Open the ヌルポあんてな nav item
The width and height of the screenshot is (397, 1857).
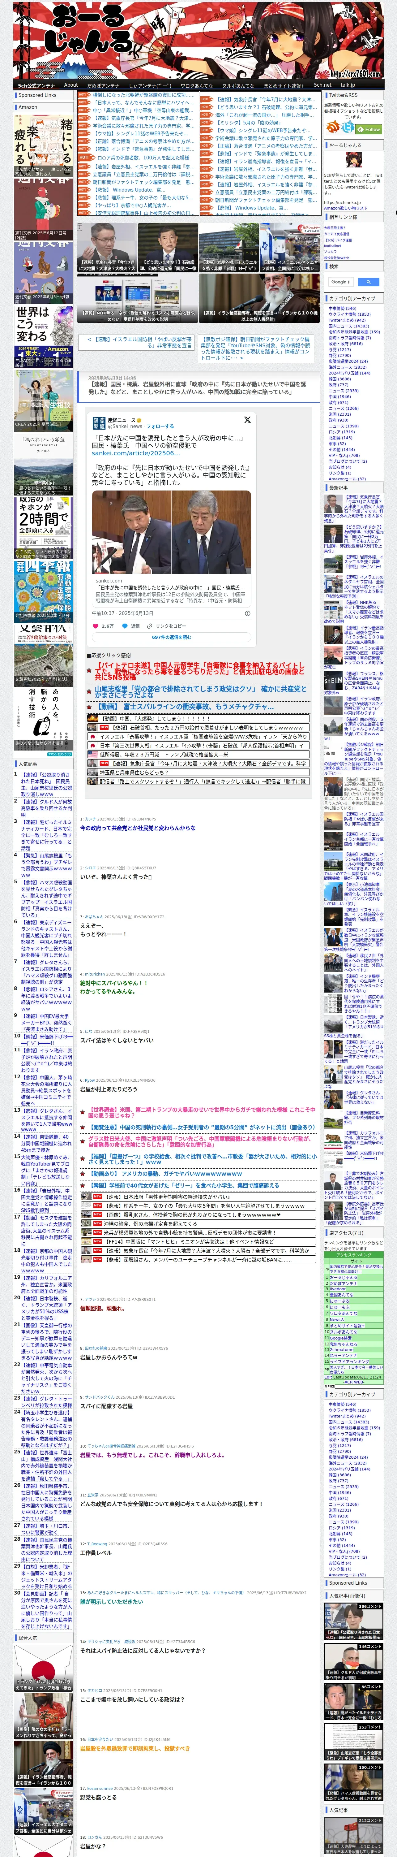tap(238, 85)
